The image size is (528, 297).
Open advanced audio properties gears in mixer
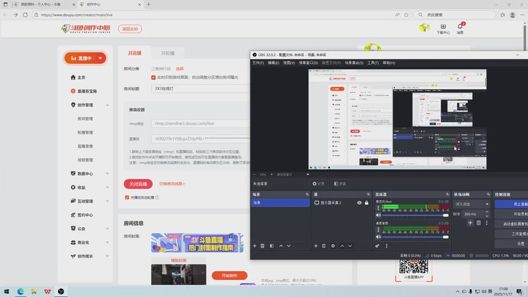pyautogui.click(x=378, y=246)
